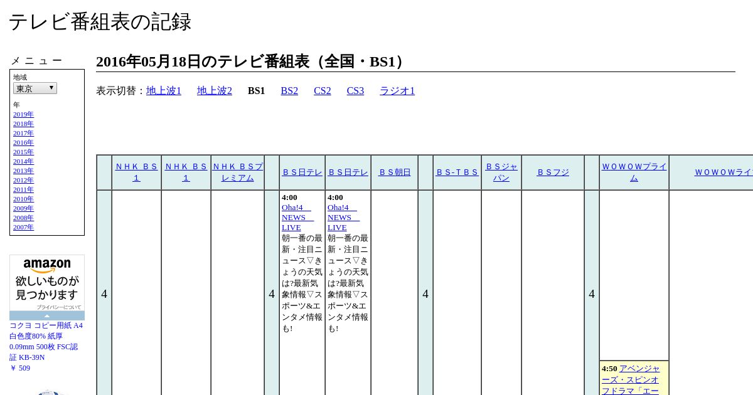Switch to the CS3 listing
Image resolution: width=753 pixels, height=395 pixels.
click(x=355, y=91)
